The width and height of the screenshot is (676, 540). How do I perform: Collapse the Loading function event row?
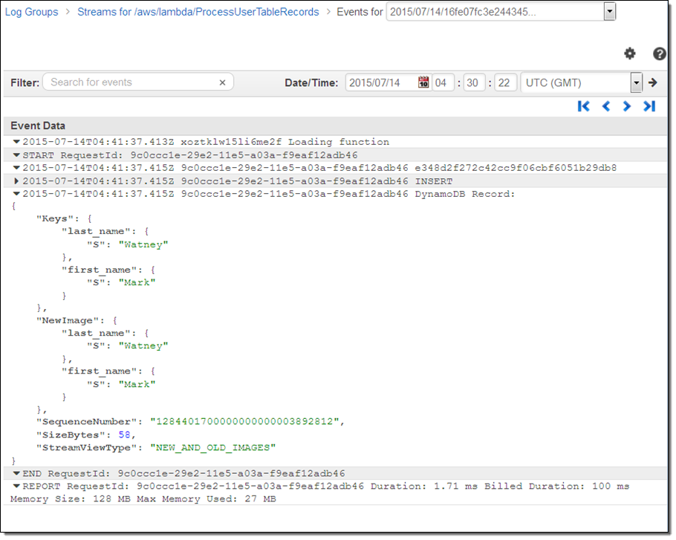point(16,142)
